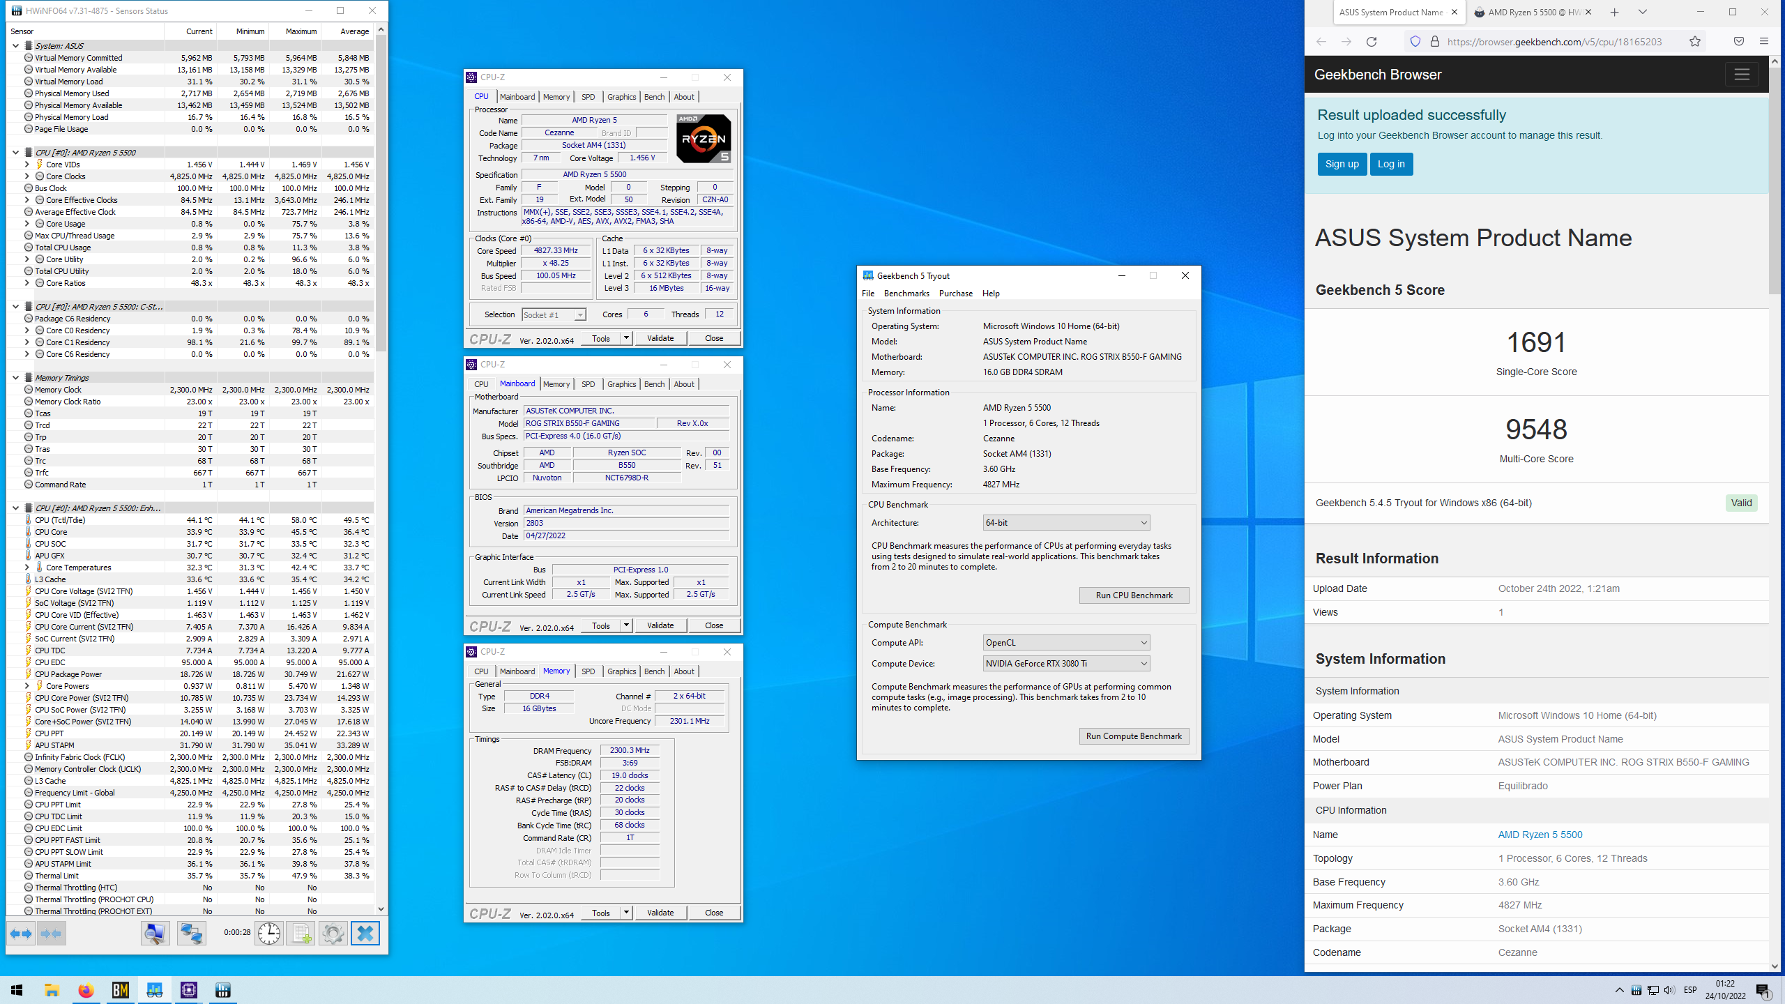This screenshot has height=1004, width=1785.
Task: Open the BM app on taskbar
Action: pos(120,990)
